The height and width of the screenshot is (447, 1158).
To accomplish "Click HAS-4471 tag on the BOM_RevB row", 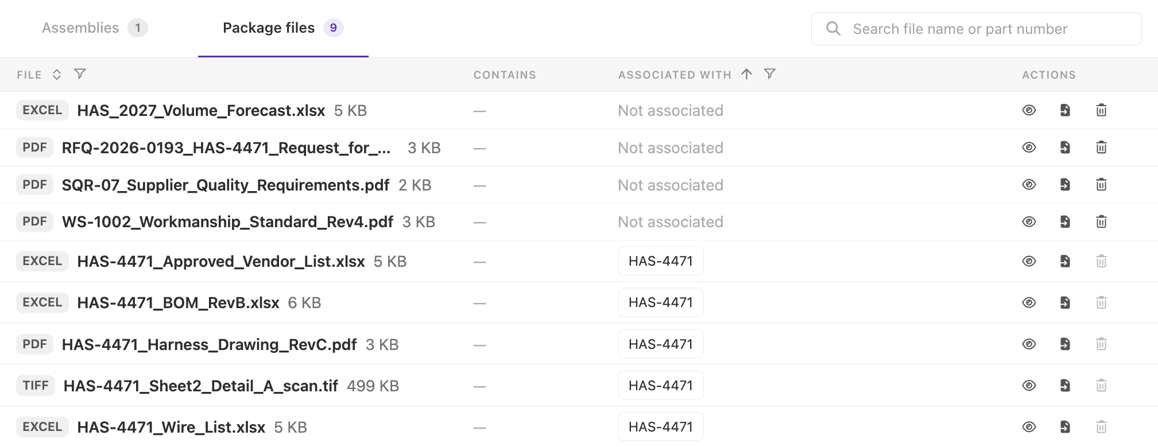I will [661, 302].
